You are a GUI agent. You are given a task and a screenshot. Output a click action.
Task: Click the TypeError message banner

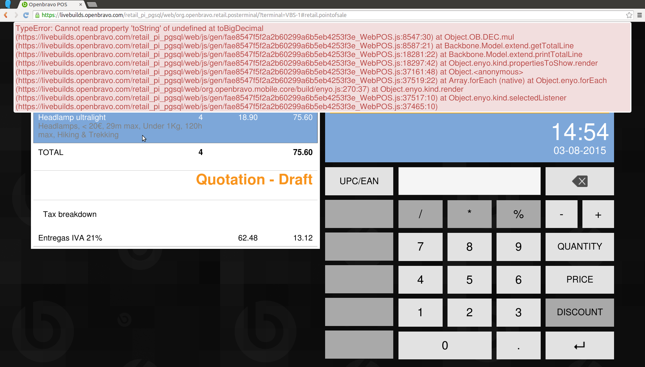(x=322, y=67)
